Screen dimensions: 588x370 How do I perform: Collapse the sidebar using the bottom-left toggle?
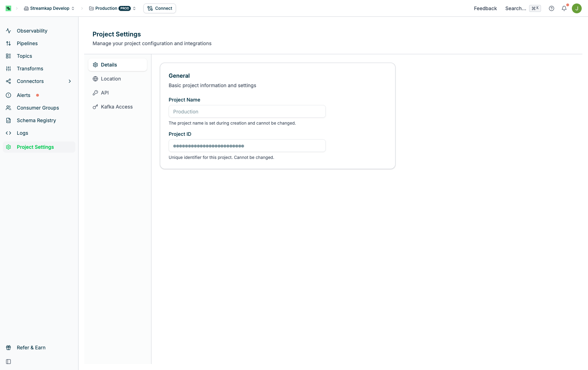[x=8, y=362]
